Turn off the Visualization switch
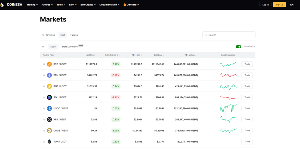Image resolution: width=300 pixels, height=149 pixels. click(x=238, y=47)
